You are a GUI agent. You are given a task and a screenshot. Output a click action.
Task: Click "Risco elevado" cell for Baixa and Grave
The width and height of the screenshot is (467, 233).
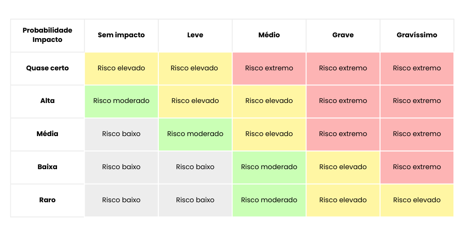[x=343, y=167]
